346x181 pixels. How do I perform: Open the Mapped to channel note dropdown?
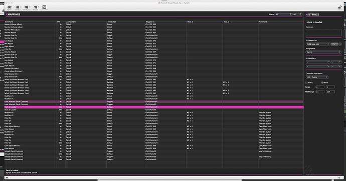(x=318, y=44)
